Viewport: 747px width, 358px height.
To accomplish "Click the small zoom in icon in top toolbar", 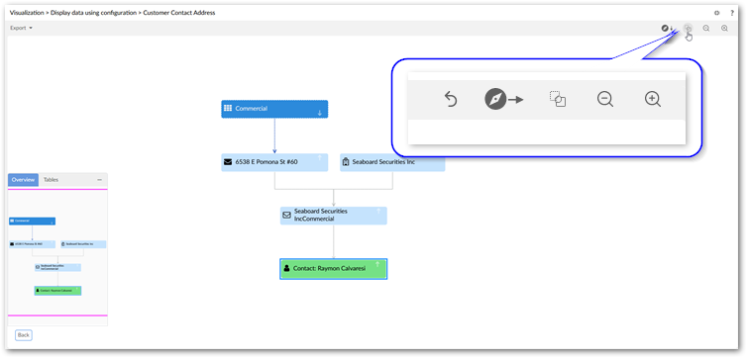I will [x=724, y=28].
